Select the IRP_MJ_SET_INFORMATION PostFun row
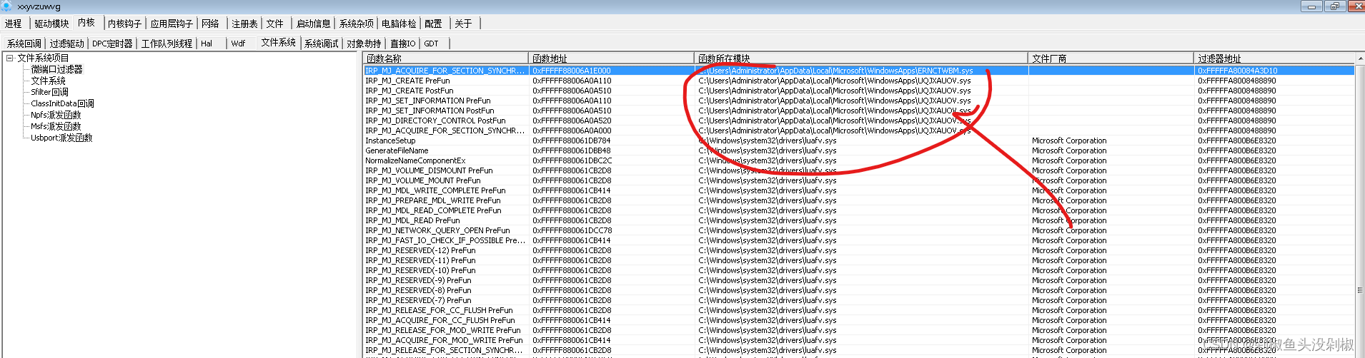 click(x=859, y=111)
